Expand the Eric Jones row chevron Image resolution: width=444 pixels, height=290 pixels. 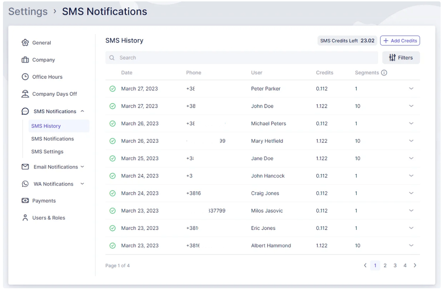(x=411, y=228)
